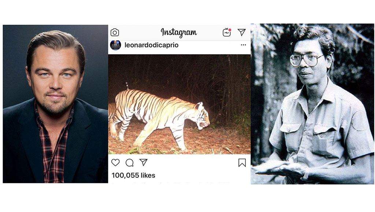The width and height of the screenshot is (375, 212).
Task: Open comments via speech bubble icon
Action: tap(130, 162)
